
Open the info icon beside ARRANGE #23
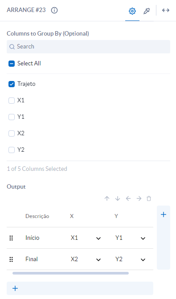click(54, 10)
